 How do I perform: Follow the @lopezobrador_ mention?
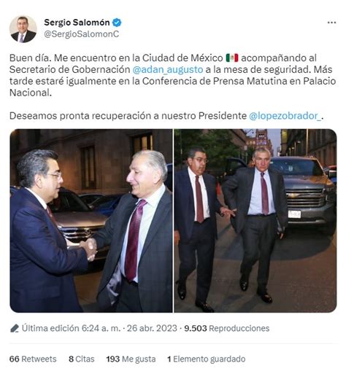pyautogui.click(x=285, y=116)
